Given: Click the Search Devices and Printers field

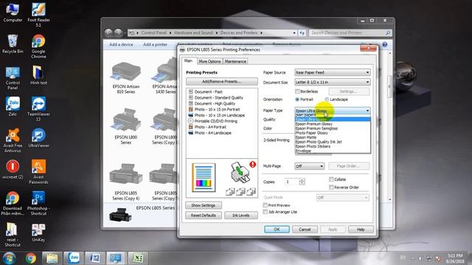Looking at the screenshot, I should pos(347,32).
